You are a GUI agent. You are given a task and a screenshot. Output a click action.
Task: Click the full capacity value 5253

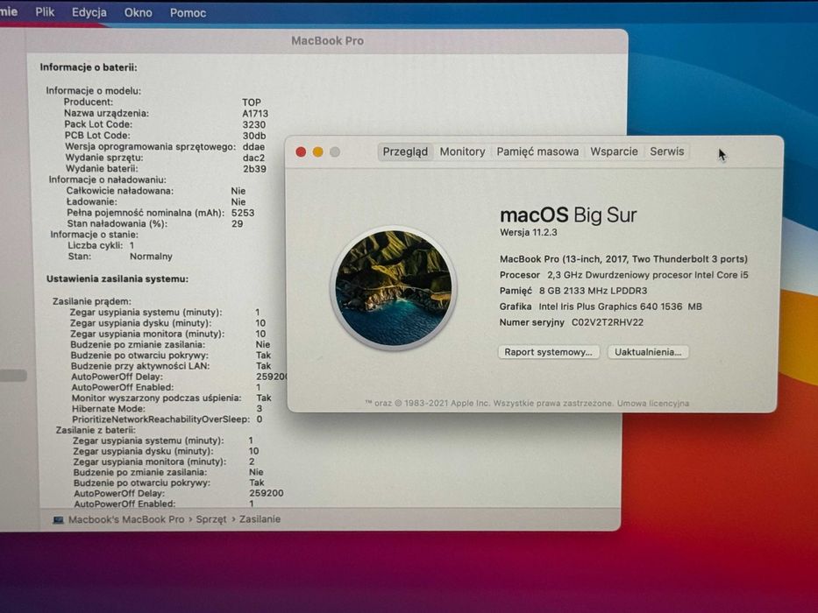pyautogui.click(x=243, y=213)
